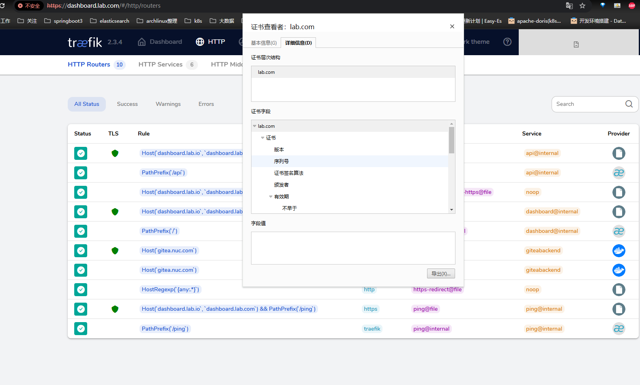Click the traefik logo in the navbar
This screenshot has width=640, height=385.
(85, 42)
